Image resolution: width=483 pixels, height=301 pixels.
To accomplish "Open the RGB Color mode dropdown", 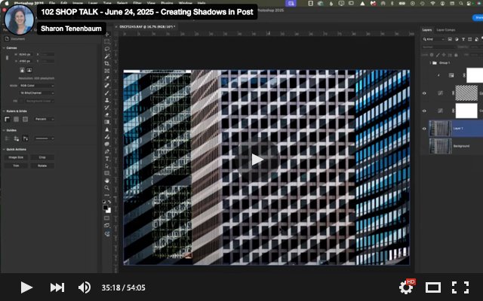I will [37, 85].
